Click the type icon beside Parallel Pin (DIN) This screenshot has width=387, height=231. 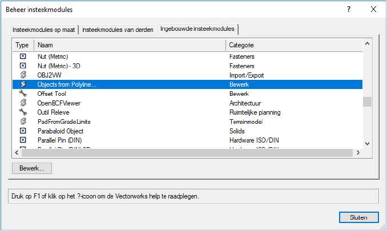(x=23, y=139)
